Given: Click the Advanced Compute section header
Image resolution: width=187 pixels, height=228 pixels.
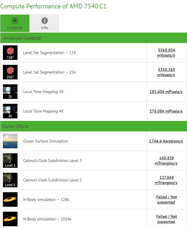Looking at the screenshot, I should coord(93,38).
